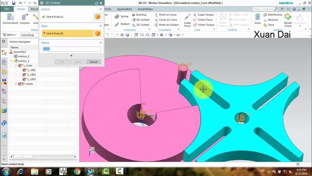
Task: Collapse the Name section
Action: (x=100, y=43)
